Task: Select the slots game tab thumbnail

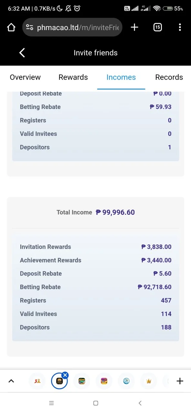Action: [81, 381]
